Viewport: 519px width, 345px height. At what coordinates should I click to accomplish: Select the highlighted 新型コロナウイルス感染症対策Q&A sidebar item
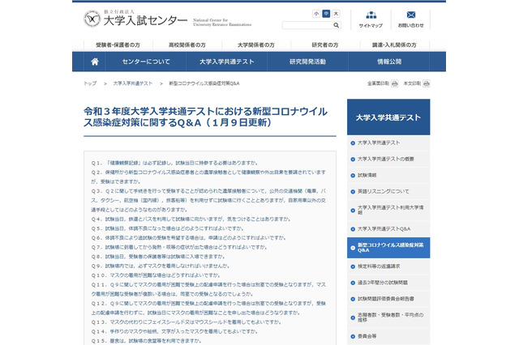pyautogui.click(x=388, y=248)
